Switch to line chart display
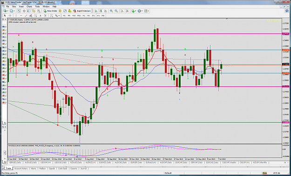The width and height of the screenshot is (291, 176). [x=105, y=11]
